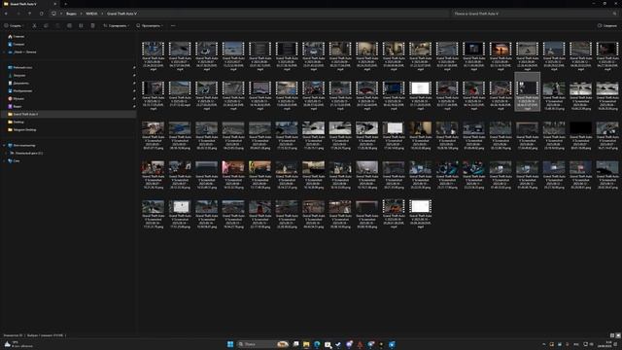Image resolution: width=622 pixels, height=350 pixels.
Task: Click the Delete trash icon in toolbar
Action: (x=93, y=25)
